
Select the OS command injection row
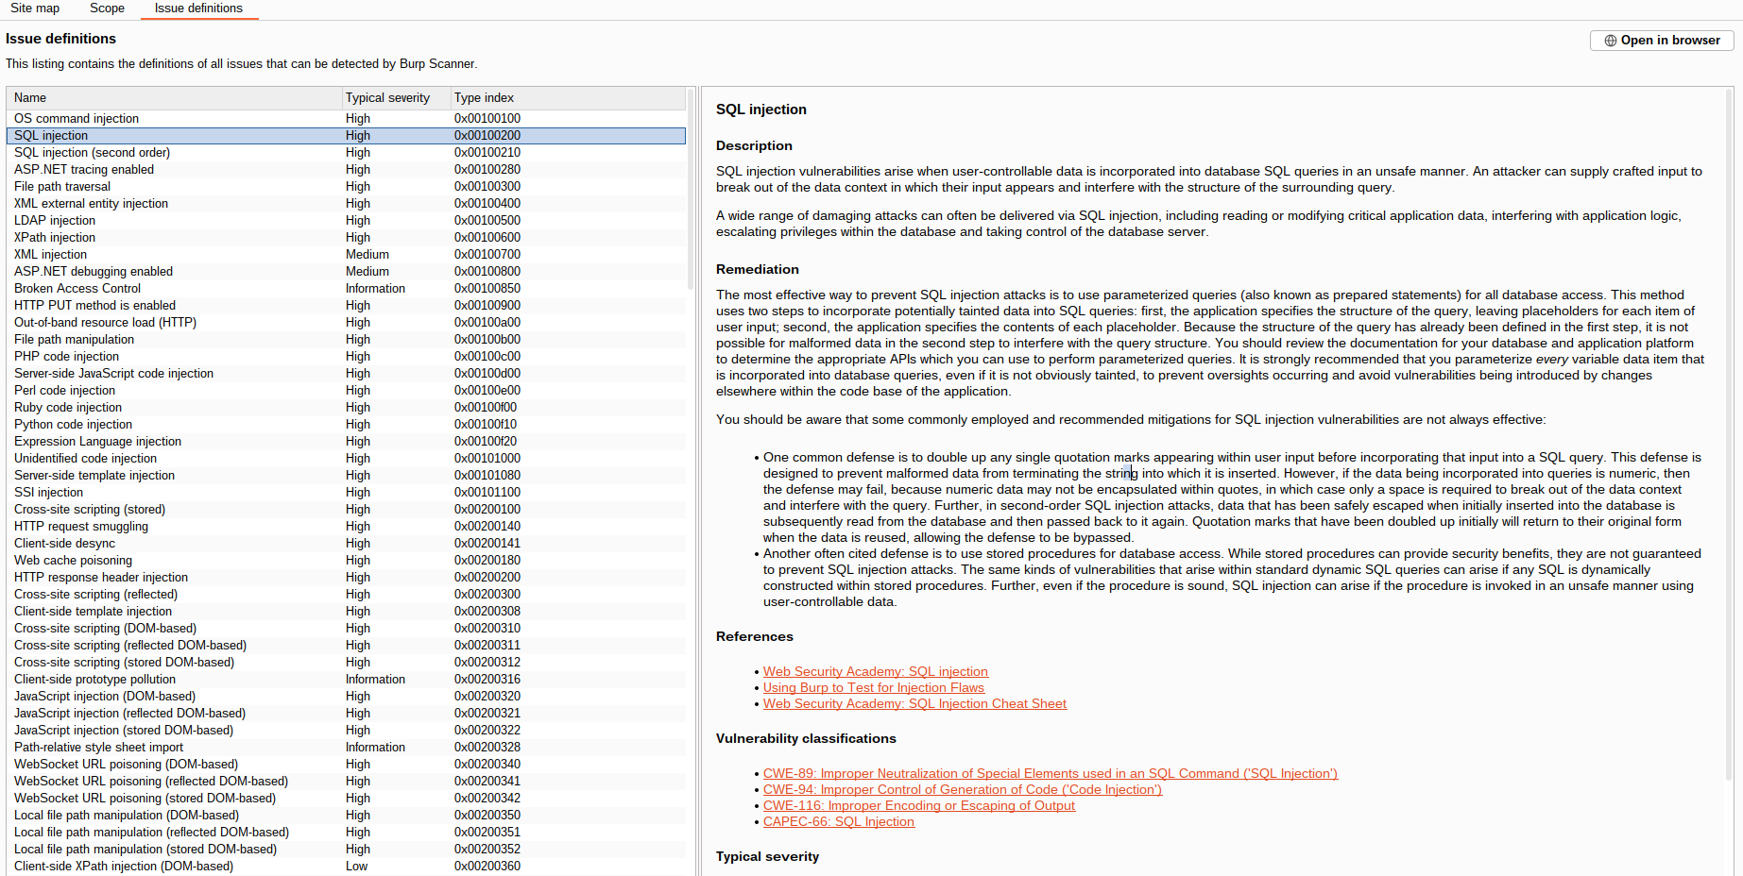pos(346,119)
